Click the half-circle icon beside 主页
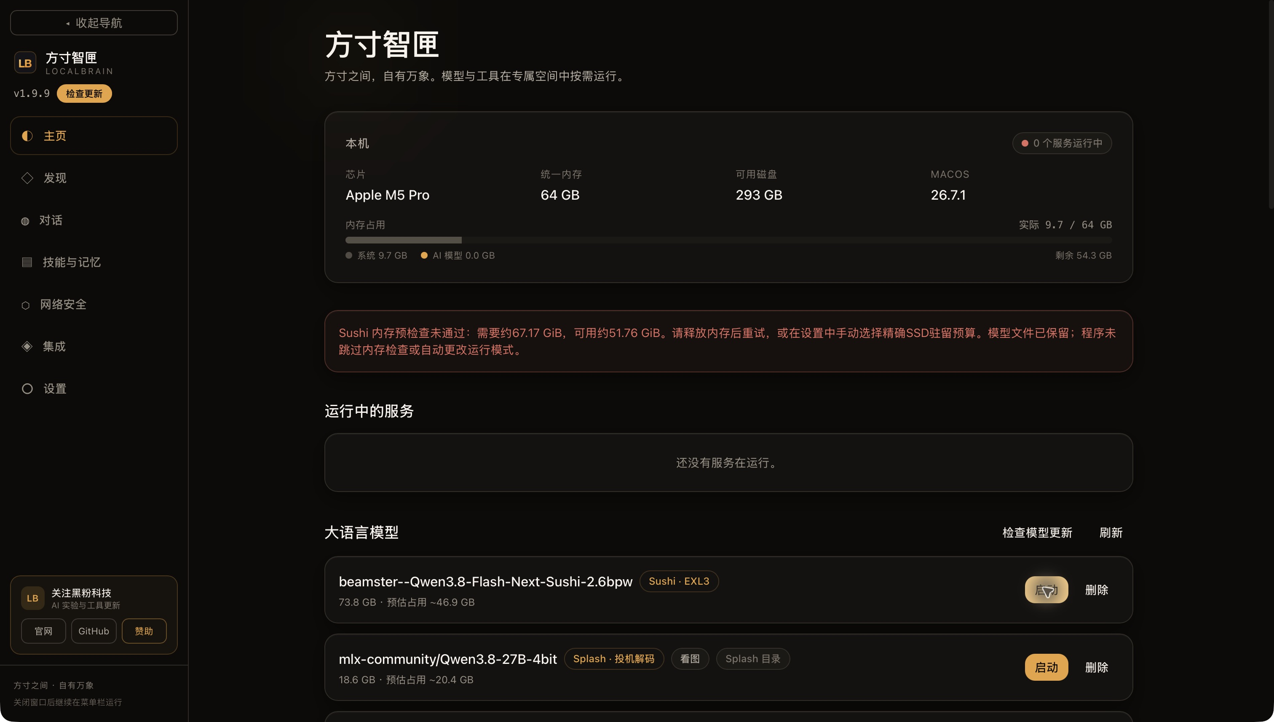 coord(27,136)
